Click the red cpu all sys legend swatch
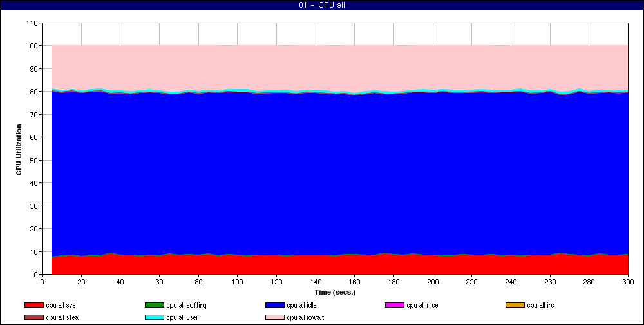Viewport: 644px width, 325px height. coord(34,305)
